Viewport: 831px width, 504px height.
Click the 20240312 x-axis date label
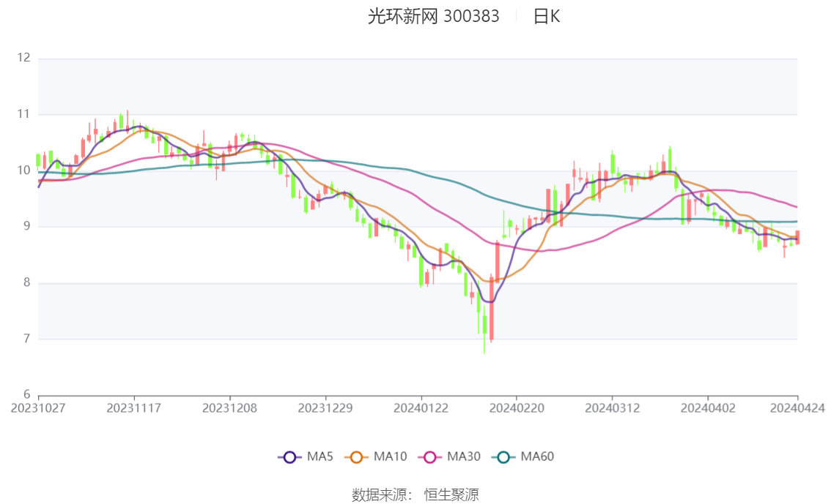point(612,408)
